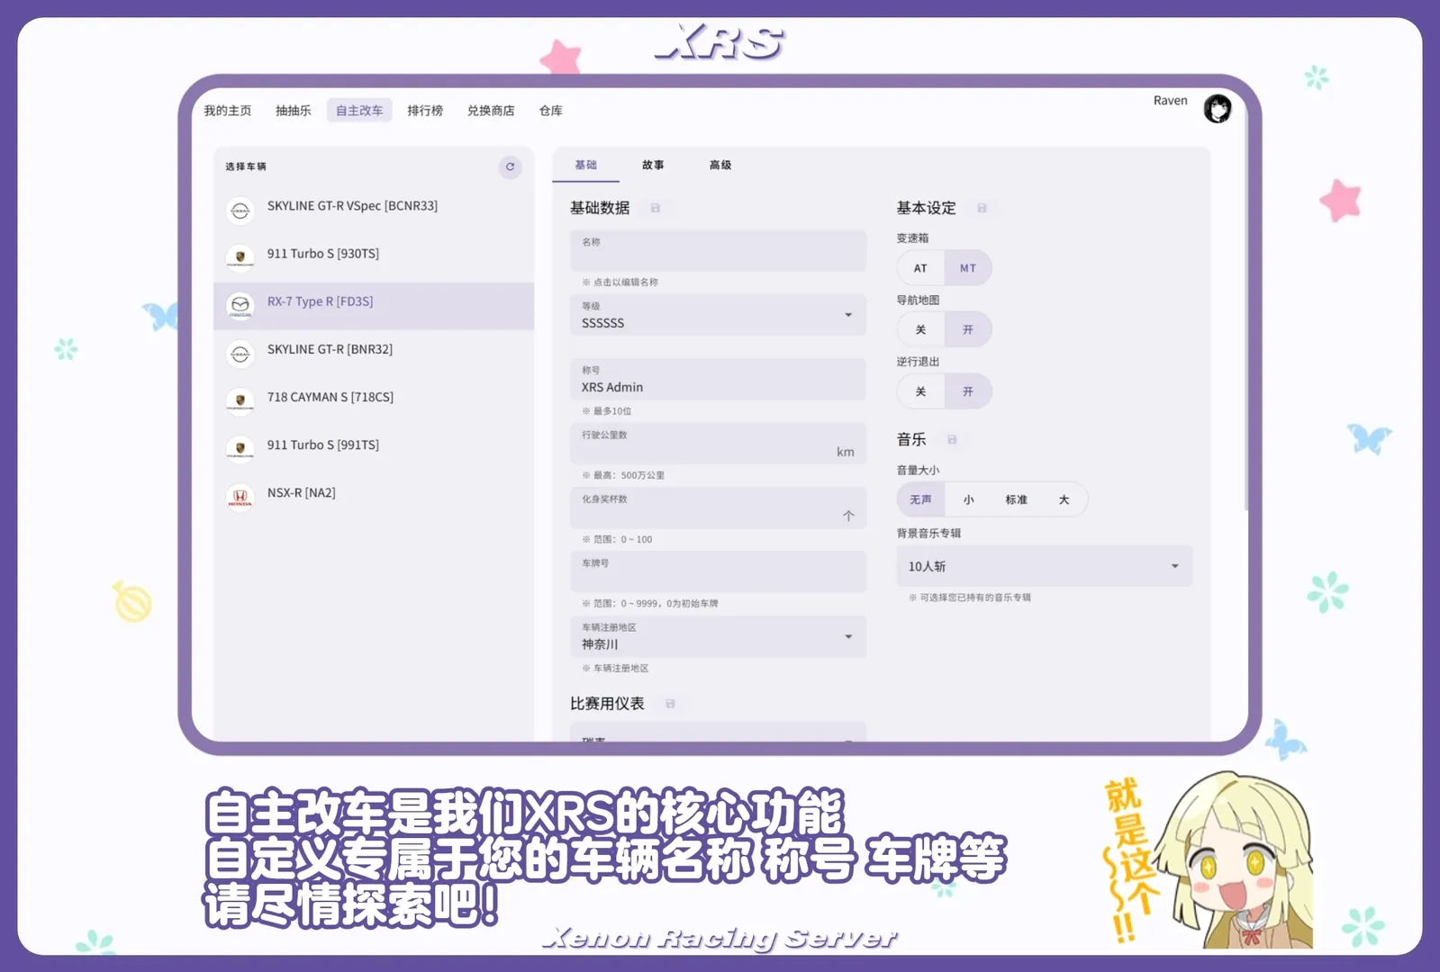Set transmission to AT
This screenshot has height=972, width=1440.
pyautogui.click(x=920, y=268)
